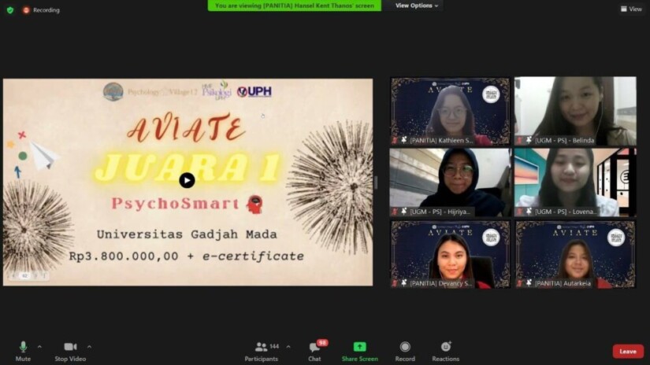Click 'Universitas Gadjah Mada' text on slide
The image size is (650, 365).
coord(187,234)
